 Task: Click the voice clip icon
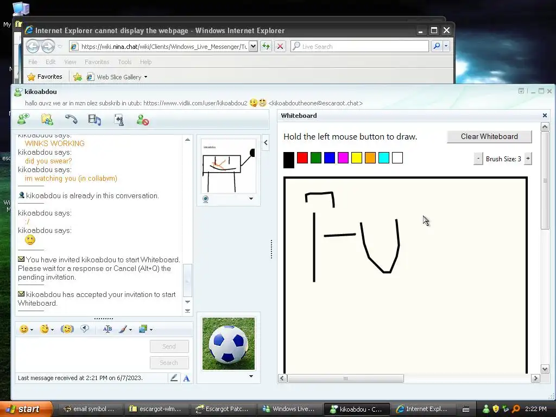[x=84, y=329]
